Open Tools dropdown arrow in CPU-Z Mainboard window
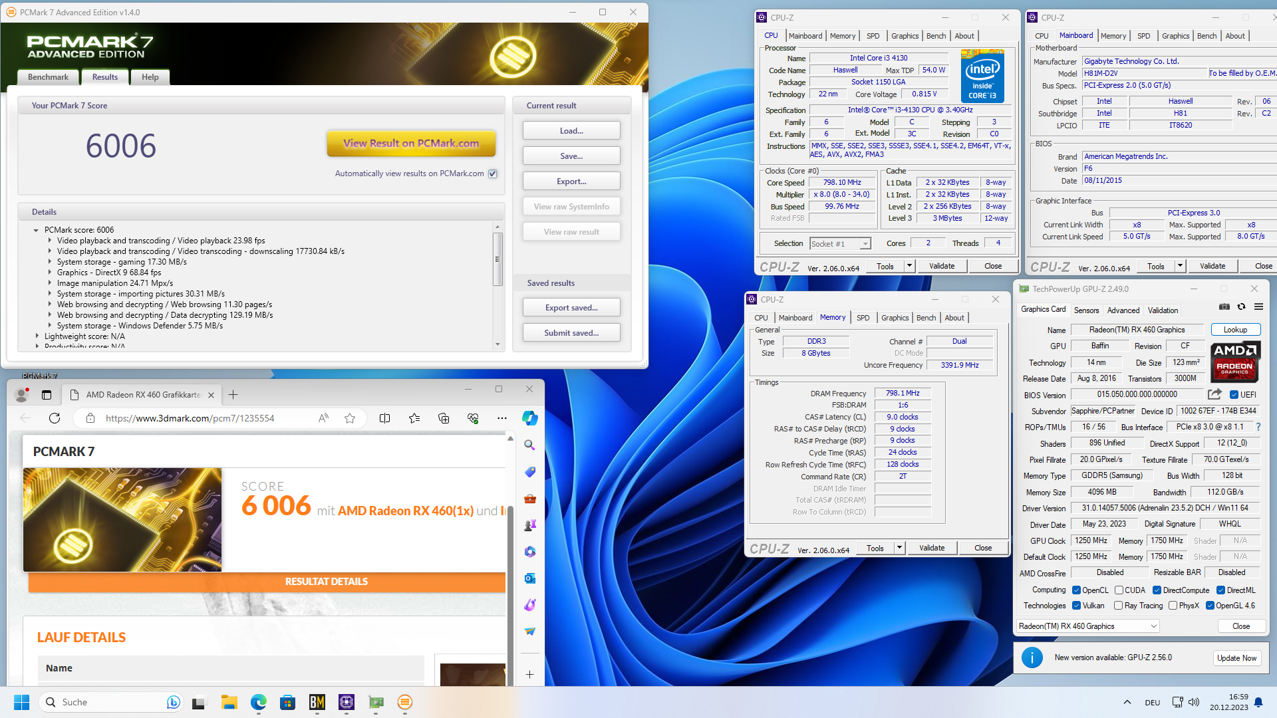The width and height of the screenshot is (1277, 718). tap(1180, 266)
